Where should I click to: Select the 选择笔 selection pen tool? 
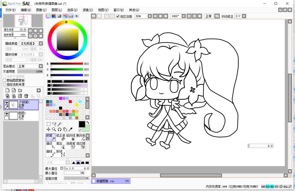pos(71,145)
